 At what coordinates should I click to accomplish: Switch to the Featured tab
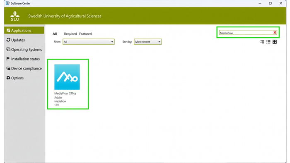click(85, 34)
